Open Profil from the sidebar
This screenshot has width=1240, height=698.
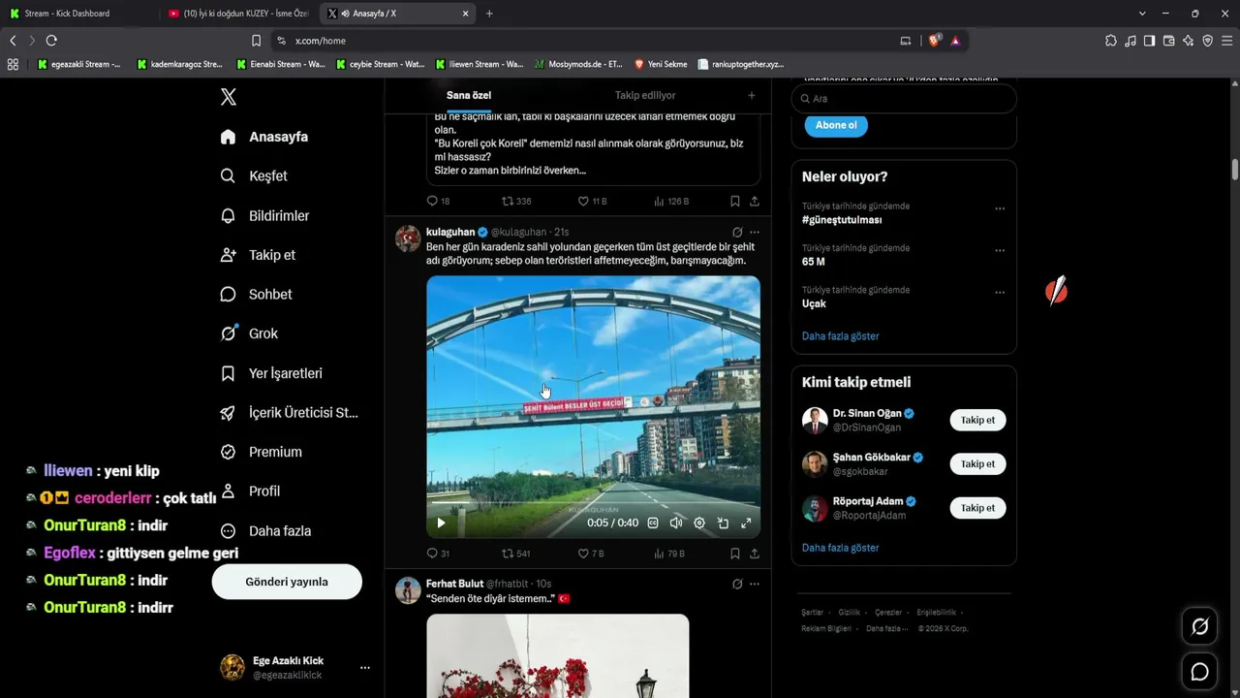click(x=250, y=492)
